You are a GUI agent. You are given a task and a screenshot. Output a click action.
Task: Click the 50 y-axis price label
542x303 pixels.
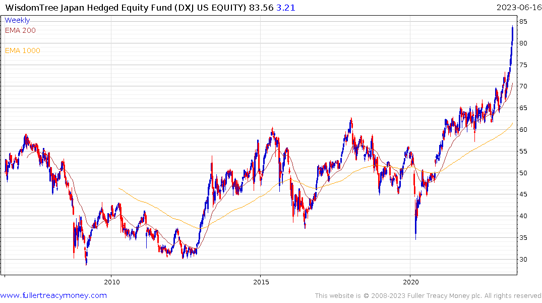pos(523,173)
